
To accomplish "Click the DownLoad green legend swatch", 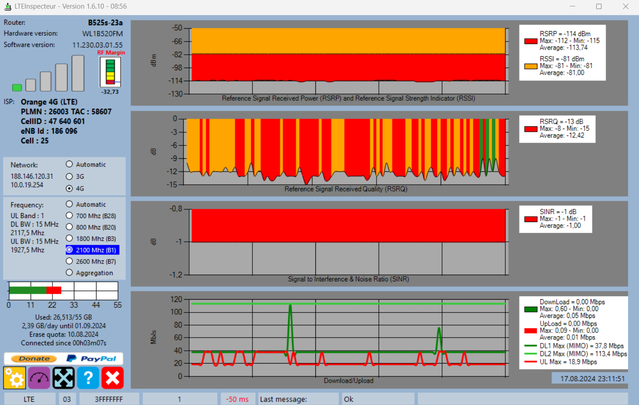I will pyautogui.click(x=531, y=309).
